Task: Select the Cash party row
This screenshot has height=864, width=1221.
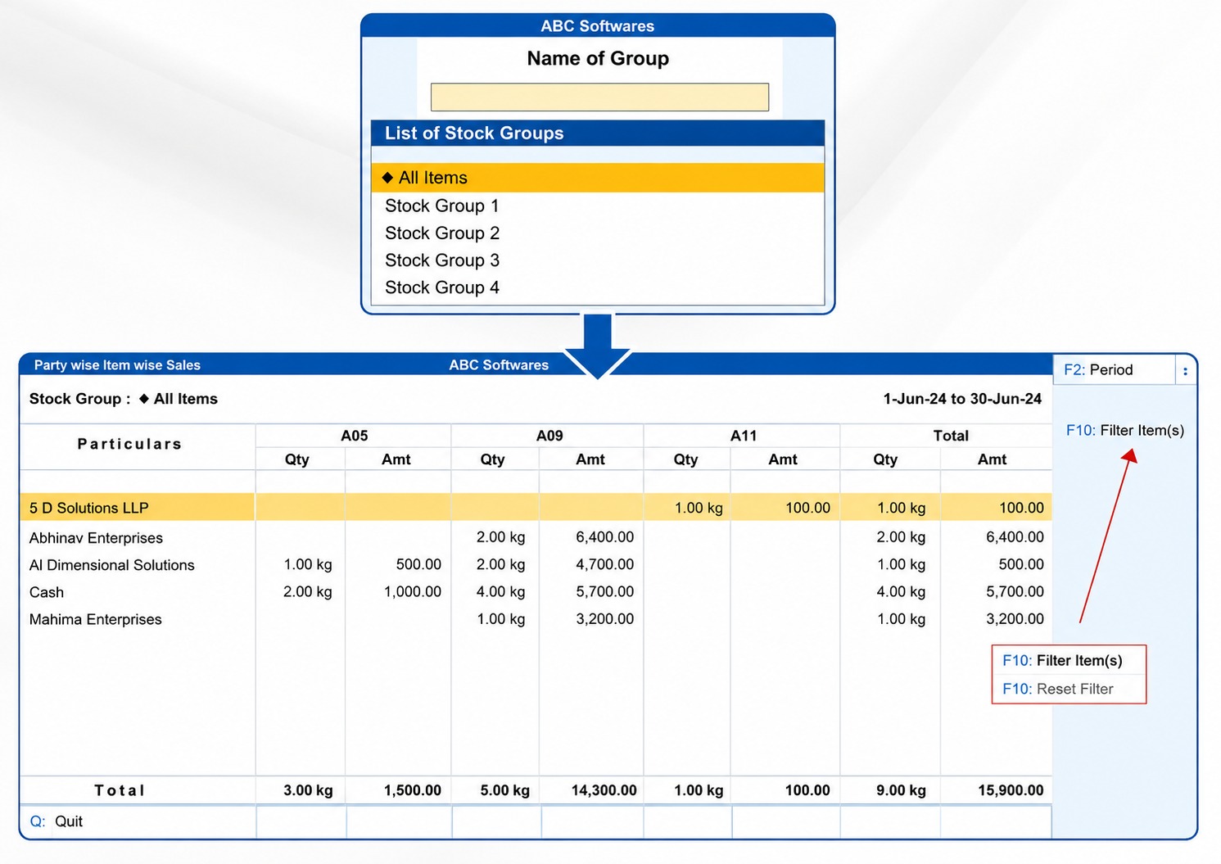Action: pos(536,592)
